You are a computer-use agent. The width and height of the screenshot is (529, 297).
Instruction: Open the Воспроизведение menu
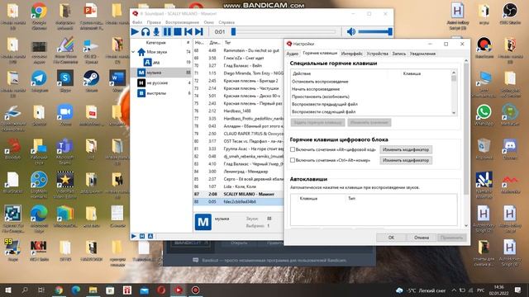(x=182, y=22)
